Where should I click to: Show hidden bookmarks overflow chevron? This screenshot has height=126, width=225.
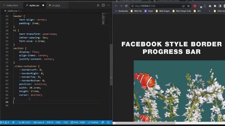point(210,11)
